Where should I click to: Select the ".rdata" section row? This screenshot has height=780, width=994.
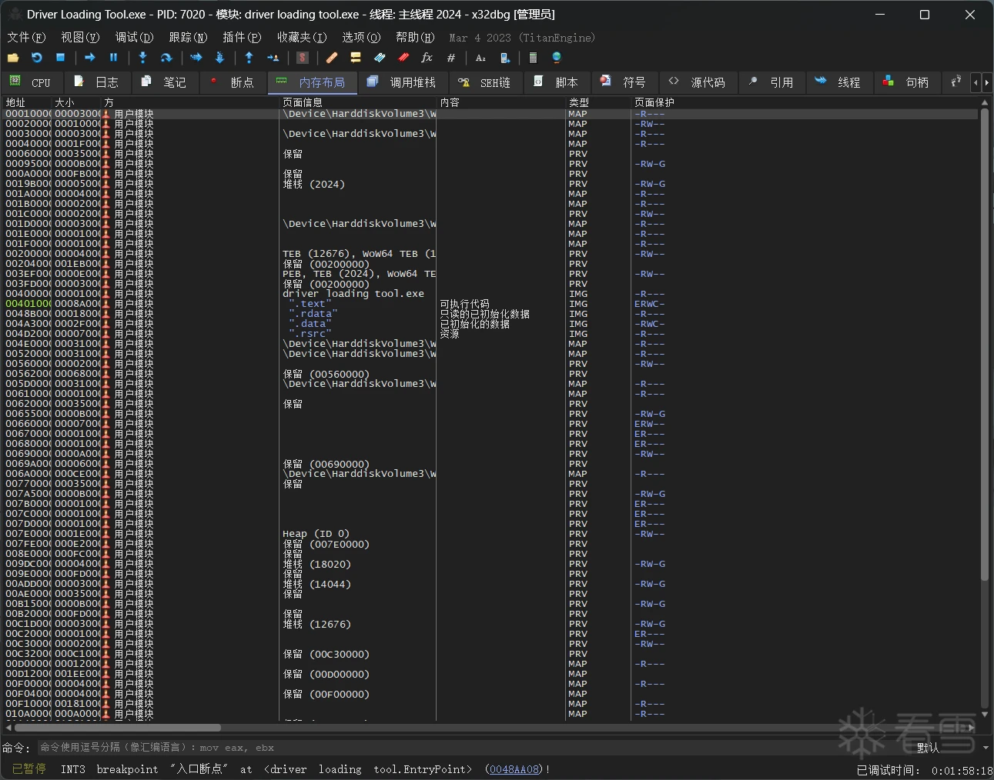pyautogui.click(x=491, y=314)
